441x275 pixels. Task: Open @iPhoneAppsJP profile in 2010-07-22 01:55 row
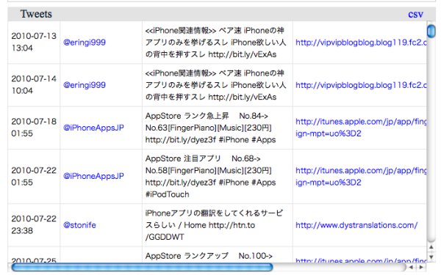pos(93,176)
